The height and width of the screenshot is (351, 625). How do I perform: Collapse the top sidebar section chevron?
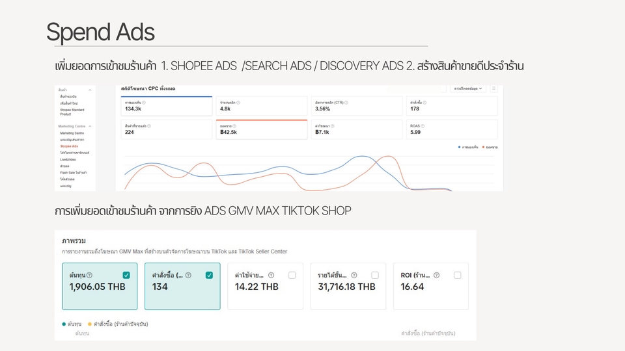point(90,90)
